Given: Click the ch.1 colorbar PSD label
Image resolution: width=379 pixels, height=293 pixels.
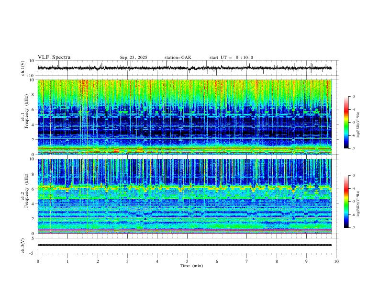Looking at the screenshot, I should 358,124.
